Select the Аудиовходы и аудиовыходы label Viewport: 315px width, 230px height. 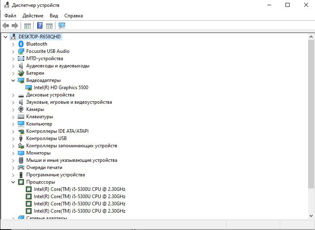pyautogui.click(x=58, y=66)
